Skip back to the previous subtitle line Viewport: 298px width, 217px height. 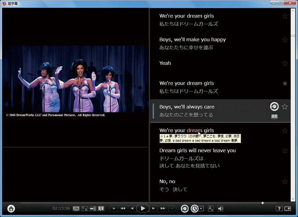(132, 208)
